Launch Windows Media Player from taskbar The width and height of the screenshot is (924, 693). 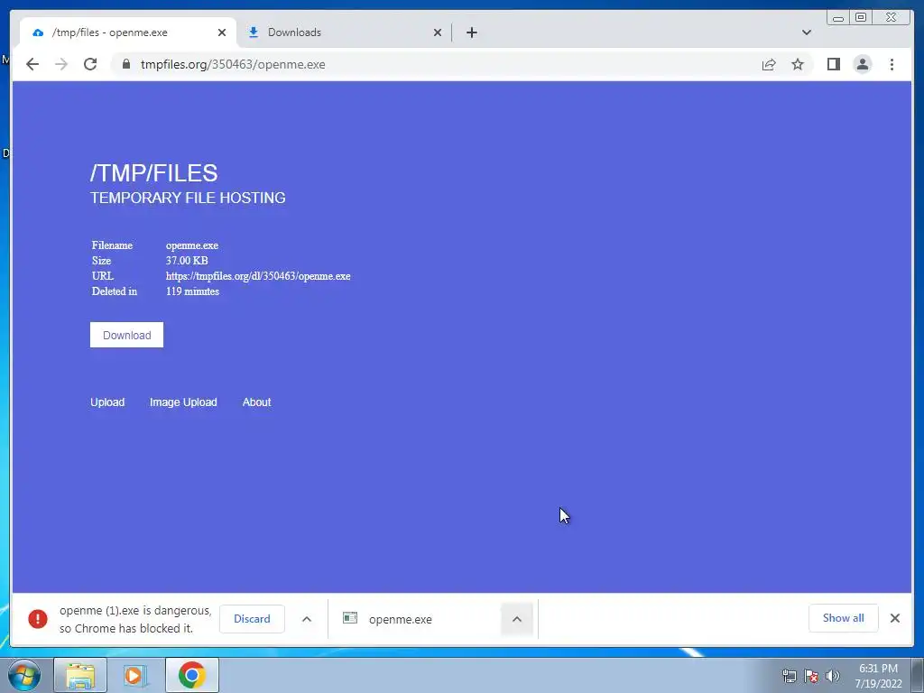[x=135, y=675]
